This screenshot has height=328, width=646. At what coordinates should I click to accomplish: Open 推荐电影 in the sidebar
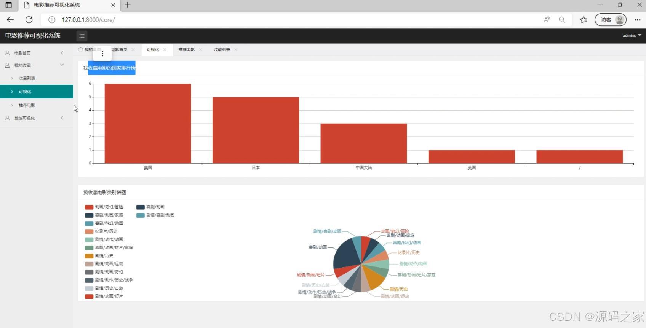(x=37, y=105)
